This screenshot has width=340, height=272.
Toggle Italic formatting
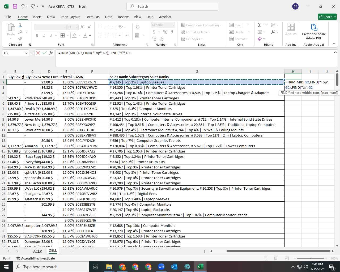coord(44,35)
